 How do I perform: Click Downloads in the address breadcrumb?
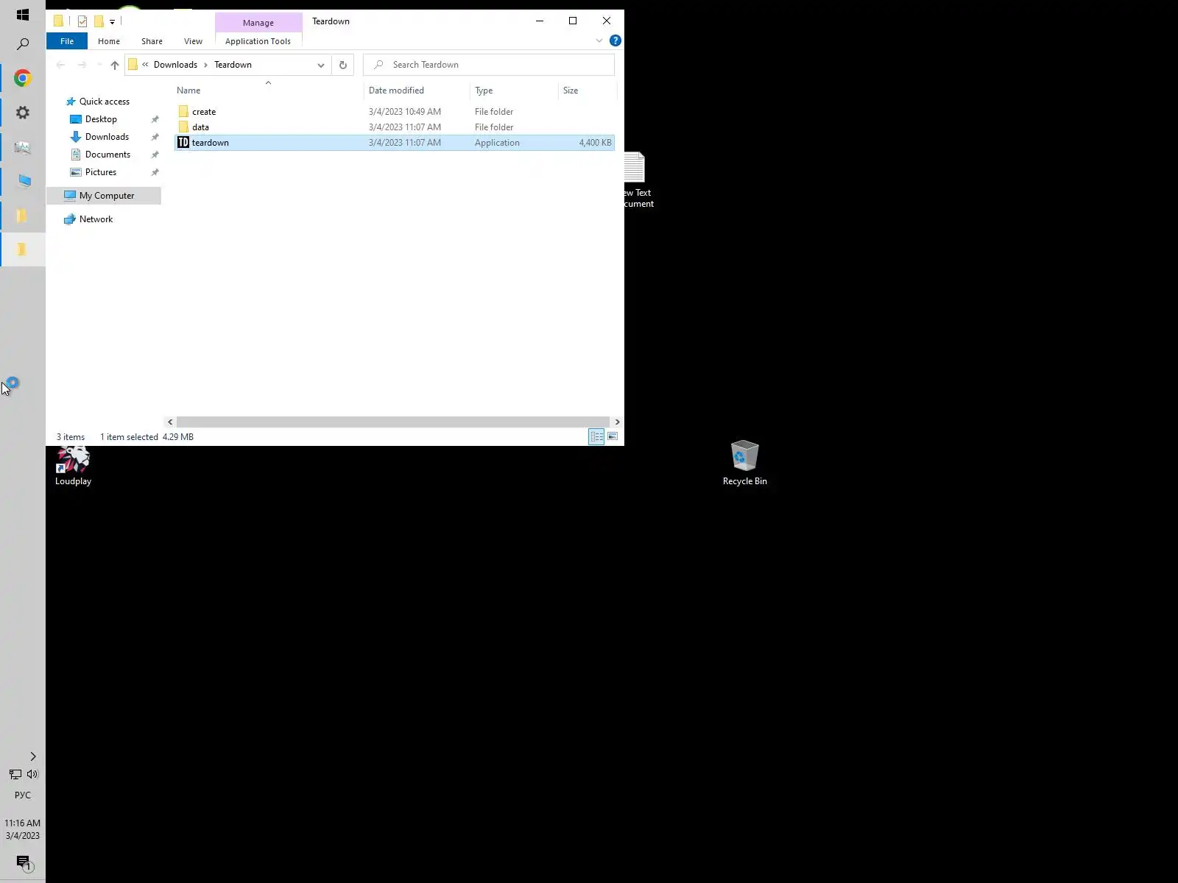[175, 65]
